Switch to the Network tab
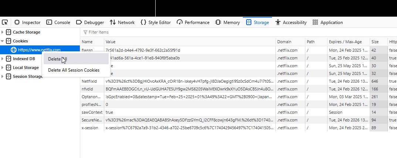397x158 pixels. pyautogui.click(x=122, y=23)
